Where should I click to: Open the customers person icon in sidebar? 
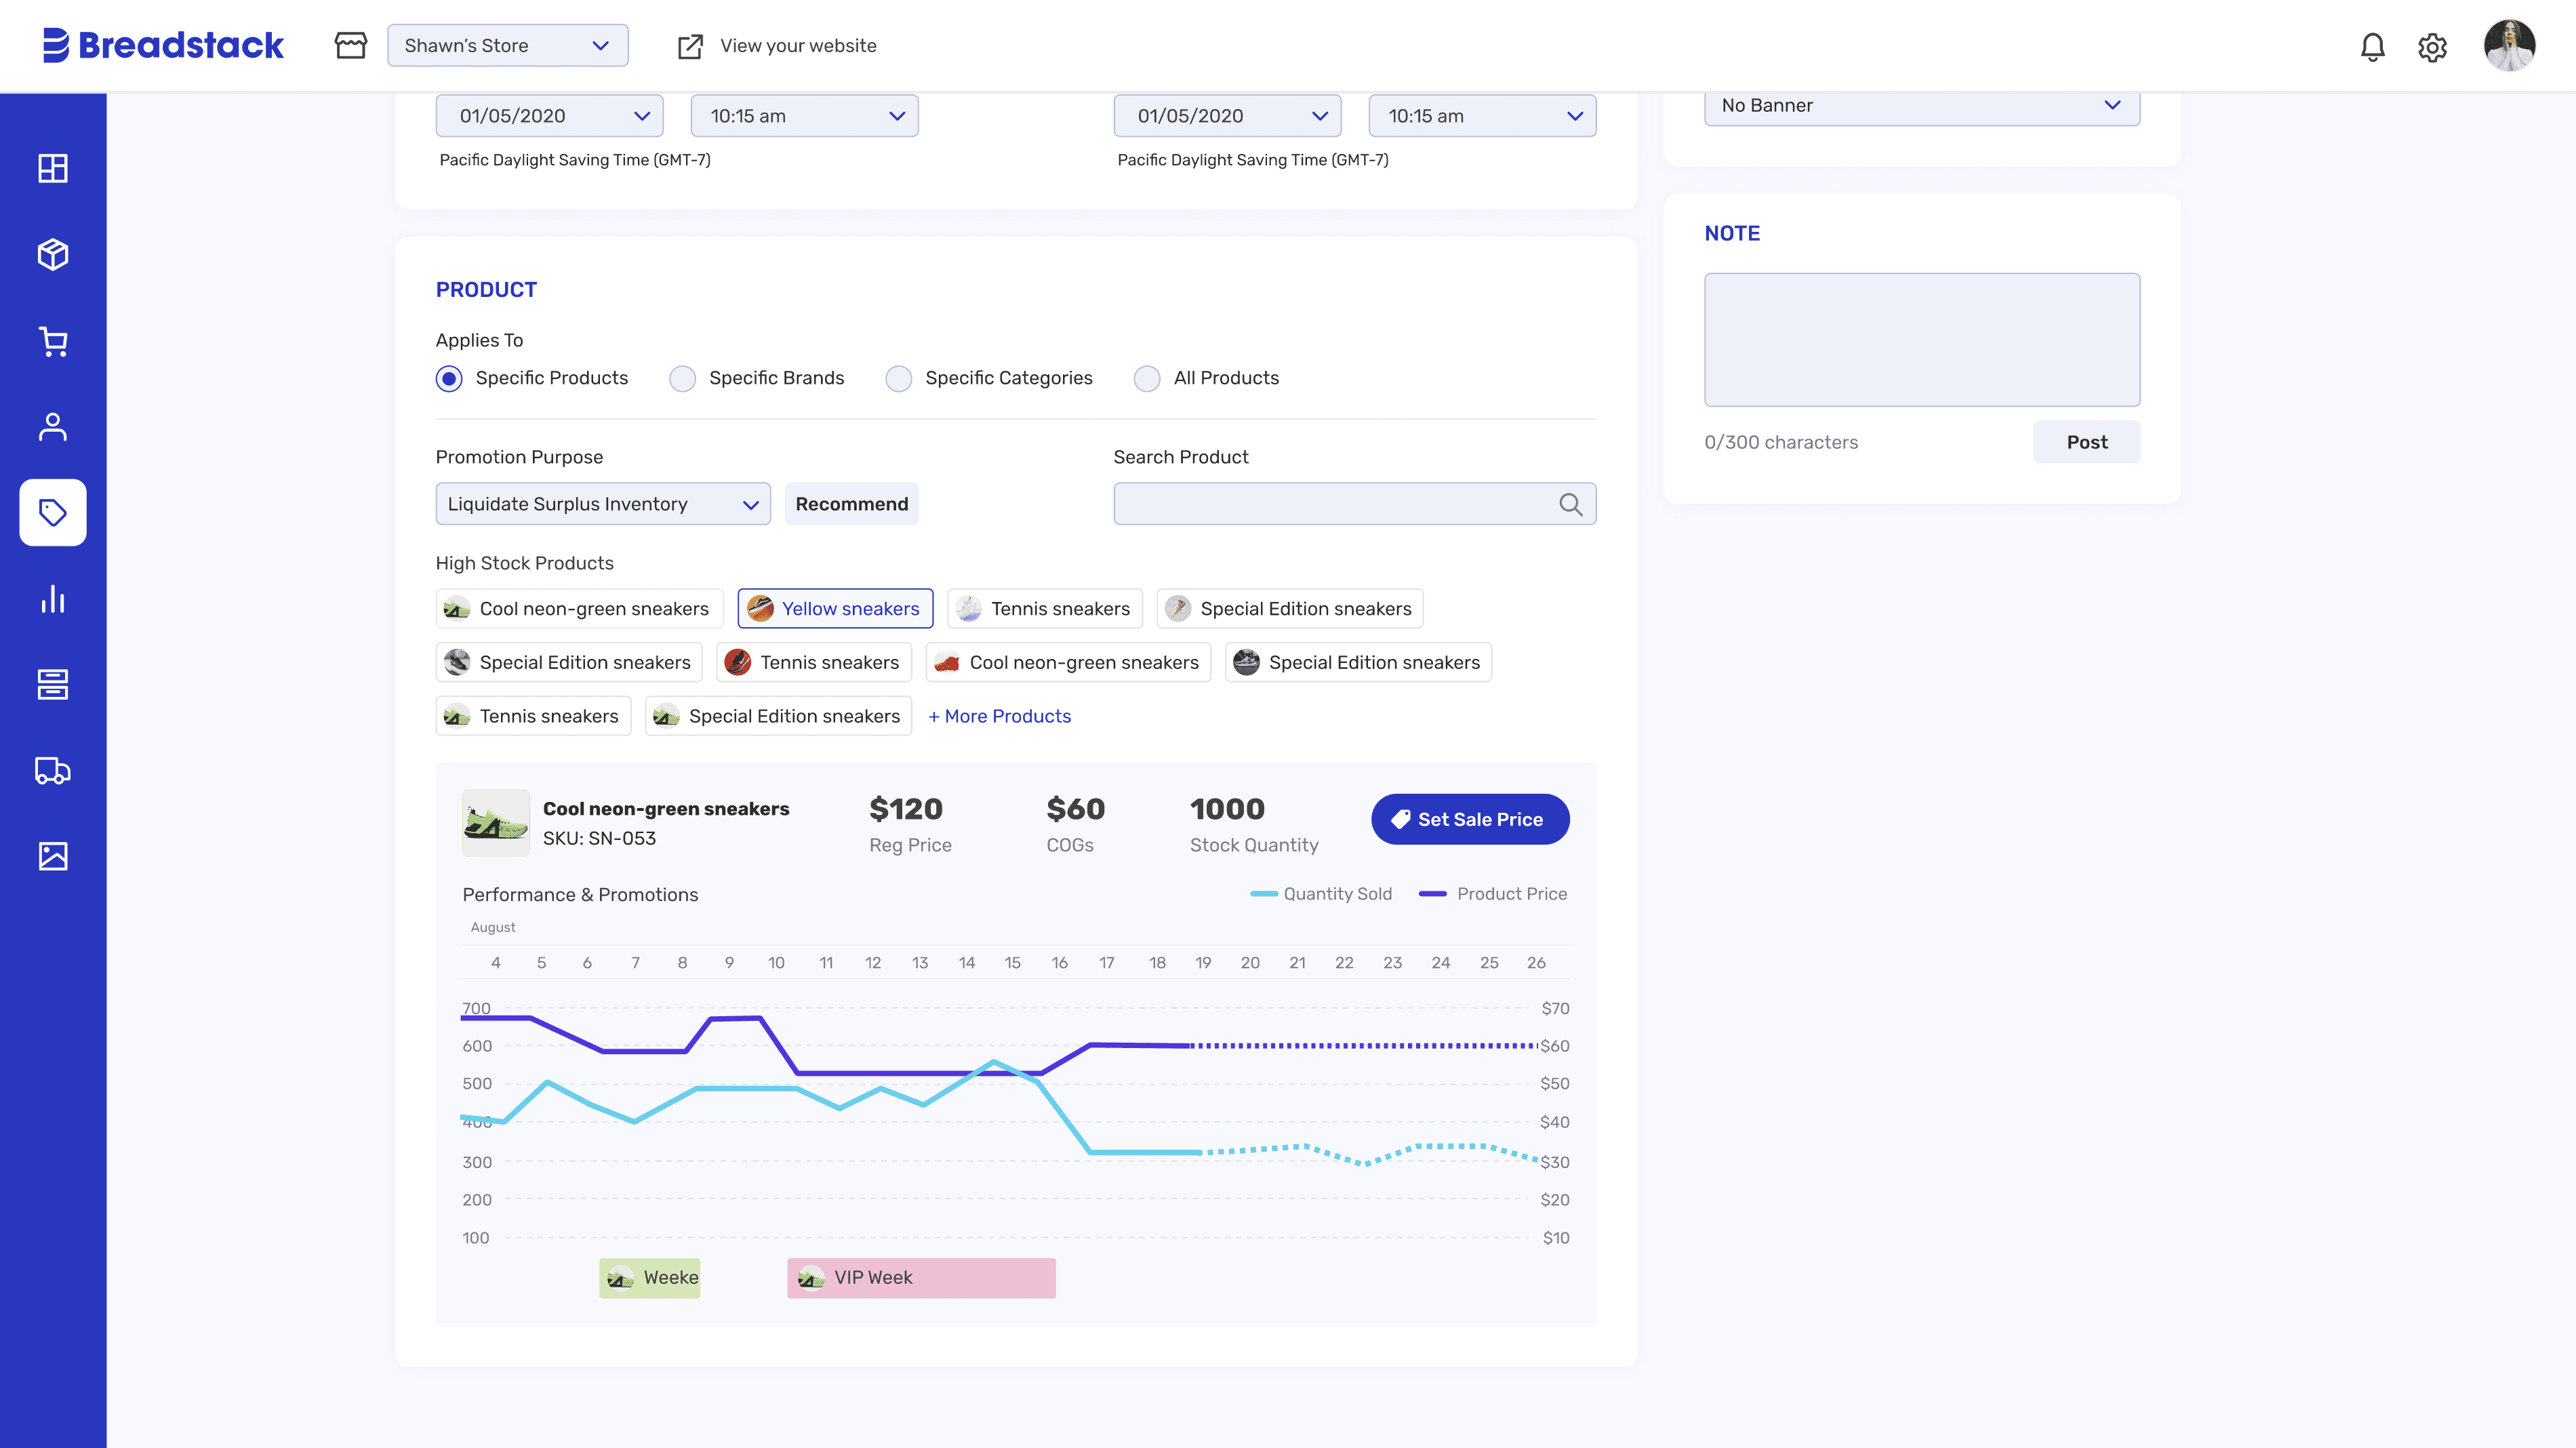(x=53, y=427)
